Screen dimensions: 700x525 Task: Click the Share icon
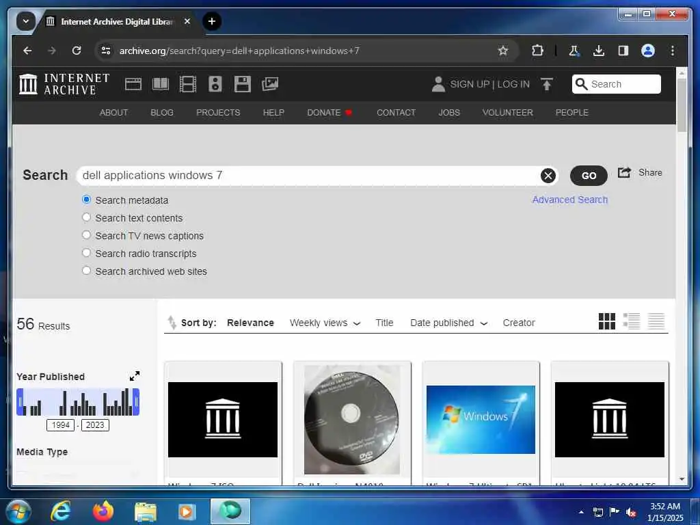[x=624, y=172]
